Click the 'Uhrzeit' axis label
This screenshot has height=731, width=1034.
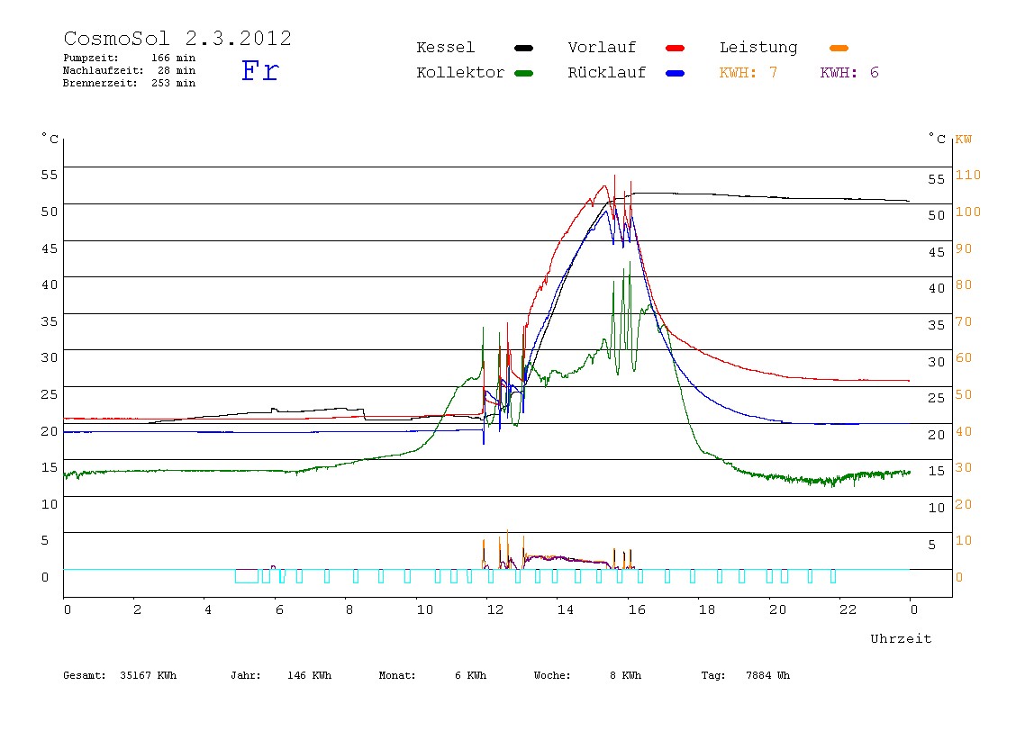pos(901,638)
